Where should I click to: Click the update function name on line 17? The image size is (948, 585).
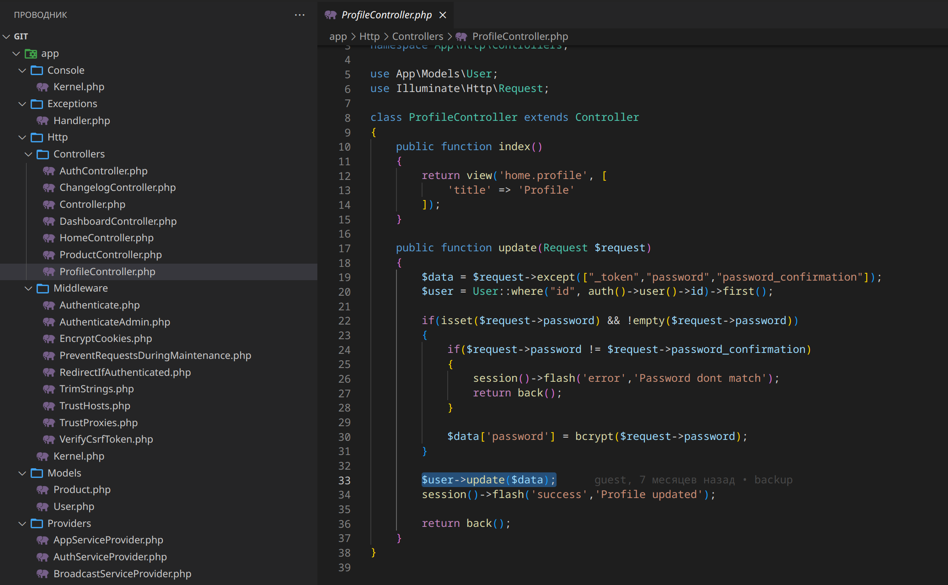(517, 248)
